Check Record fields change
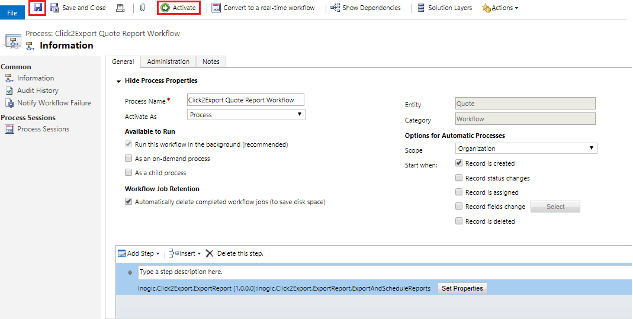 [458, 207]
